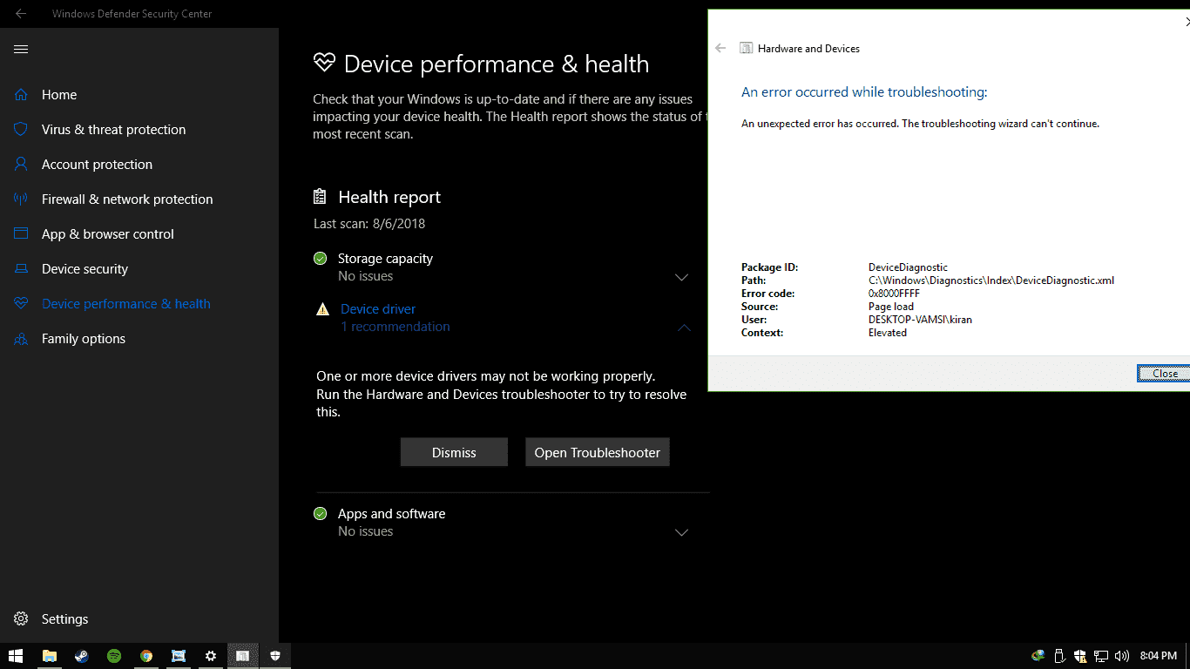
Task: Click the DeviceDiagnostic.xml path text
Action: click(x=991, y=280)
